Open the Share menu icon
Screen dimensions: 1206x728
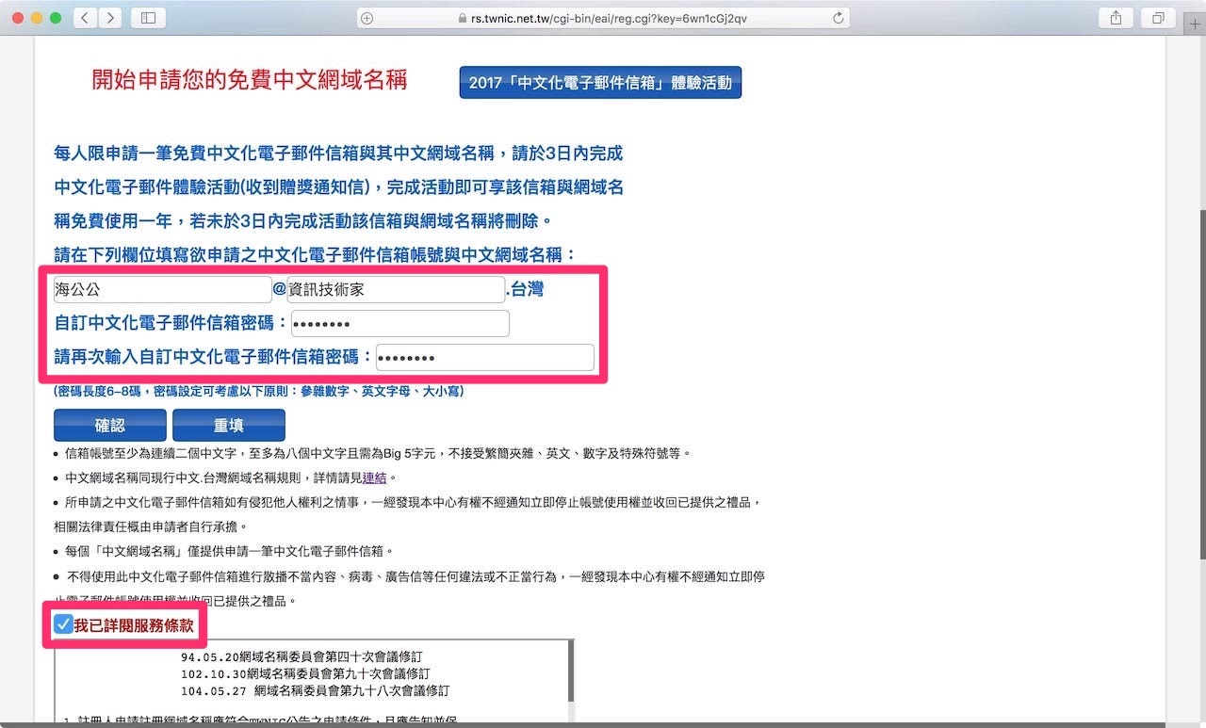pyautogui.click(x=1115, y=17)
